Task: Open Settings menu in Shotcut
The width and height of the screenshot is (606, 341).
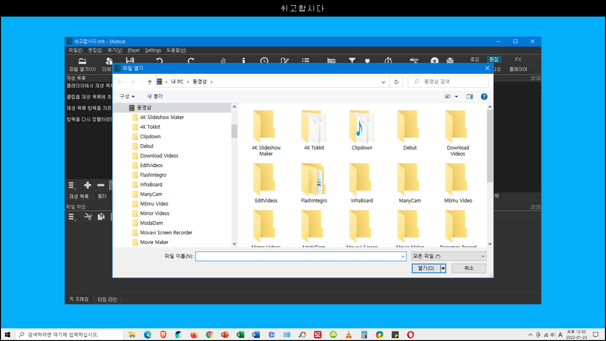Action: pos(153,50)
